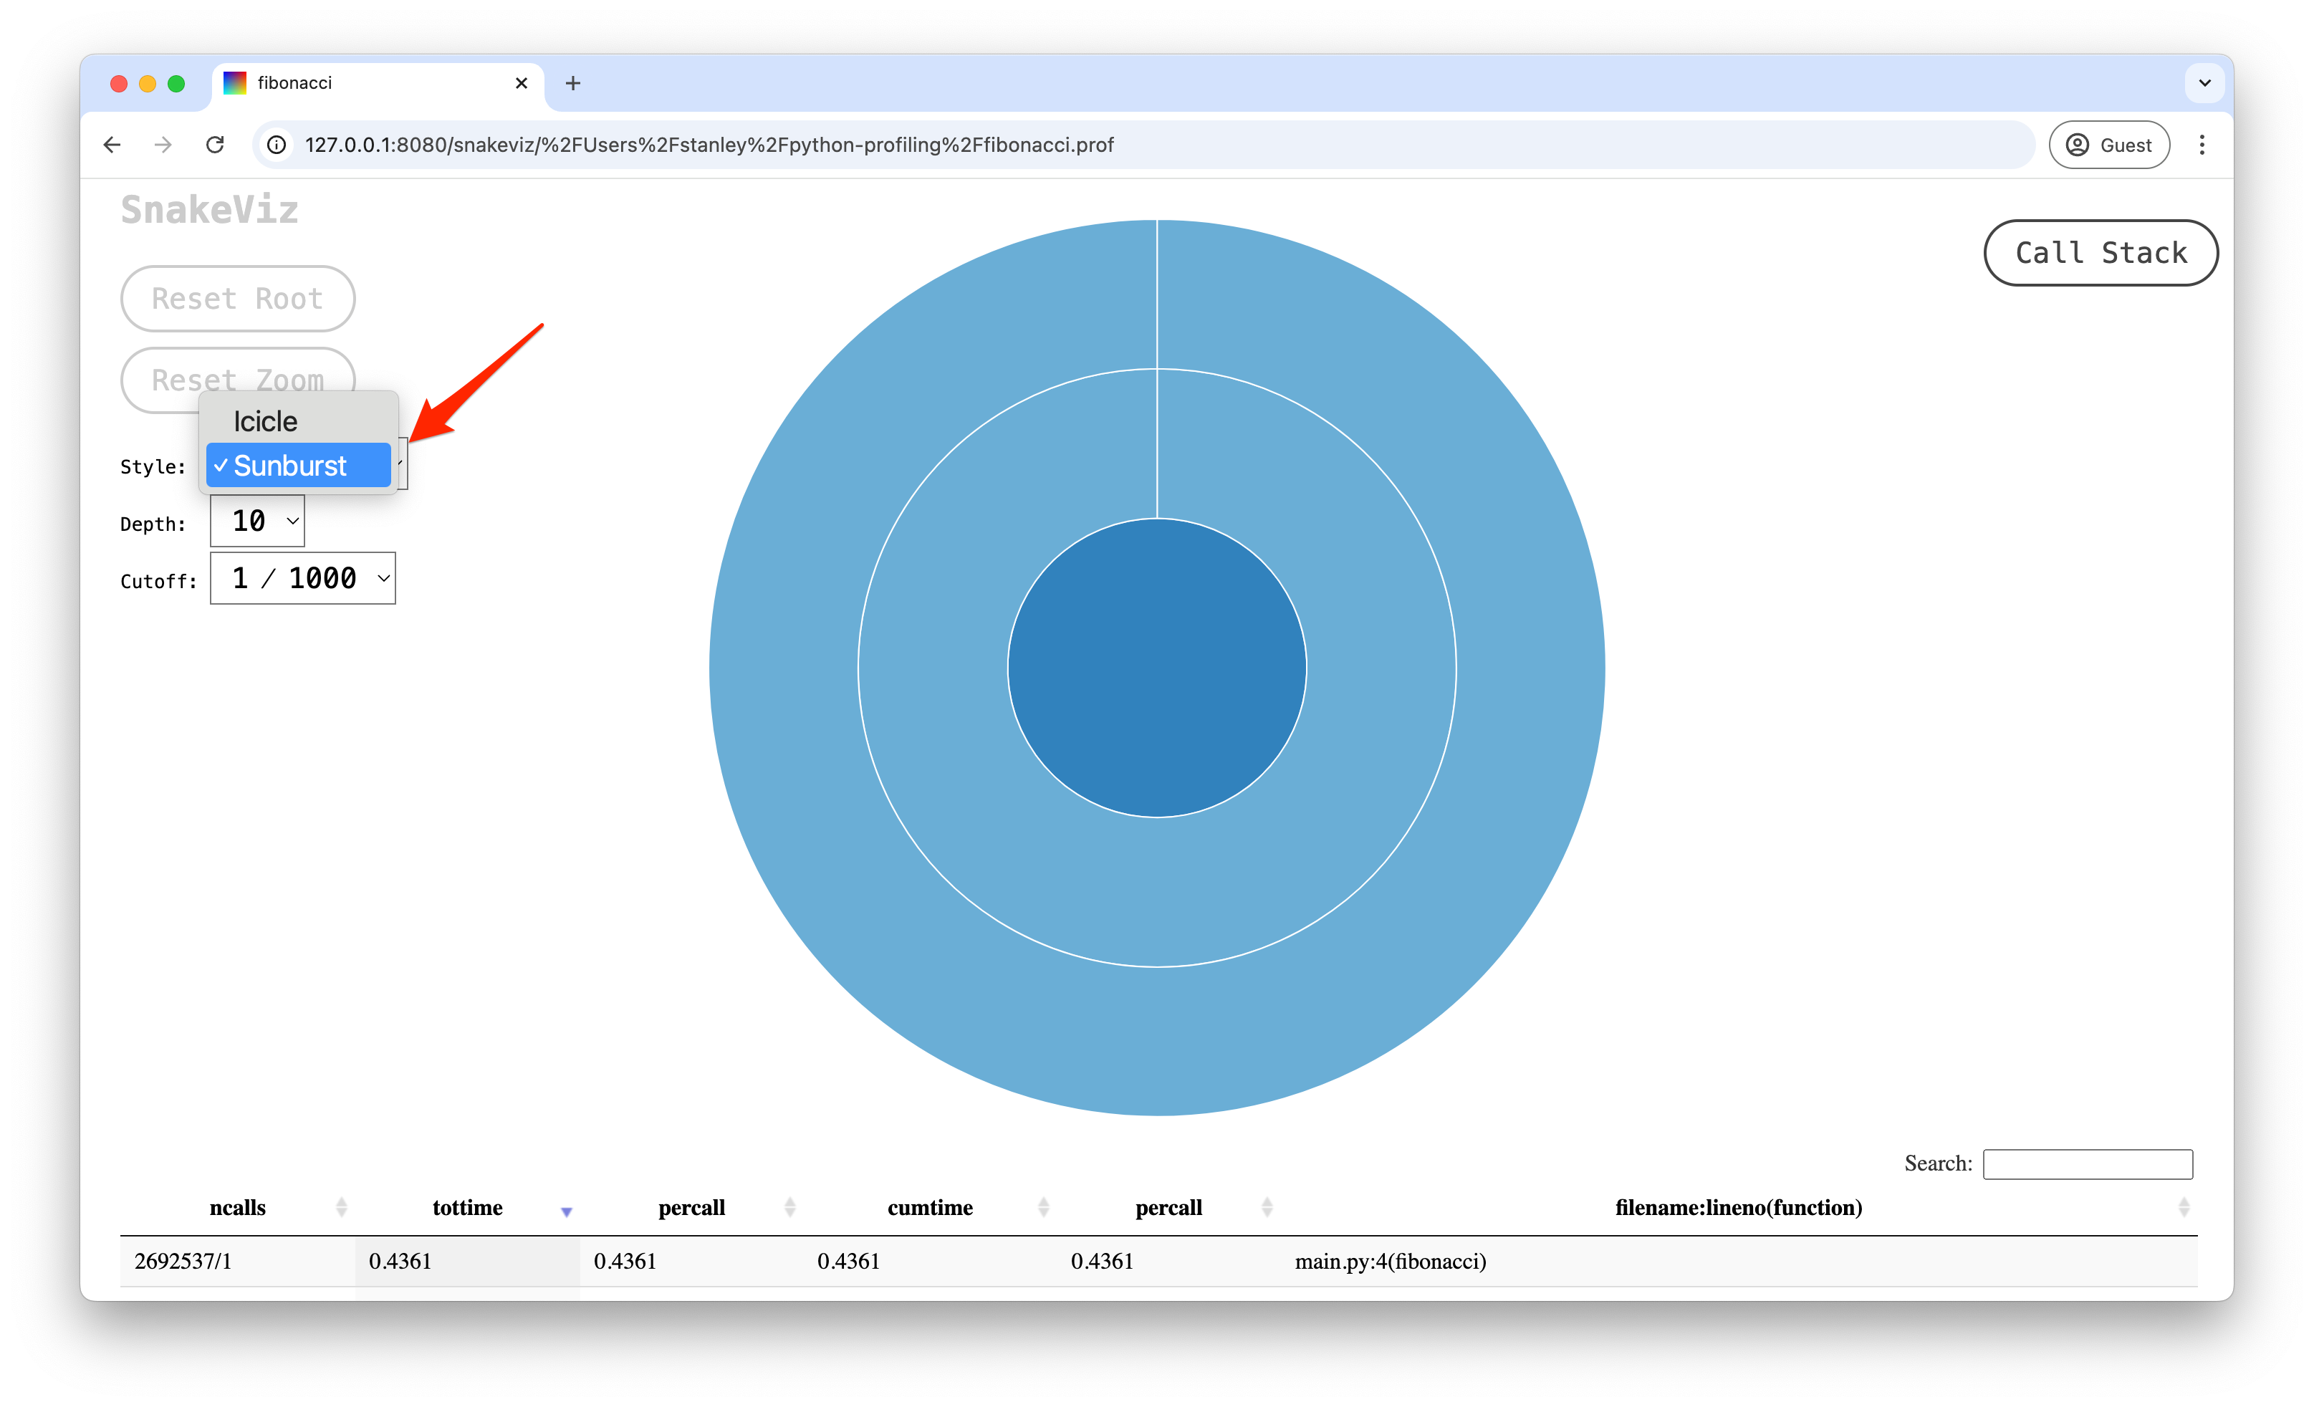Click the dark center circle of the sunburst

pos(1157,666)
